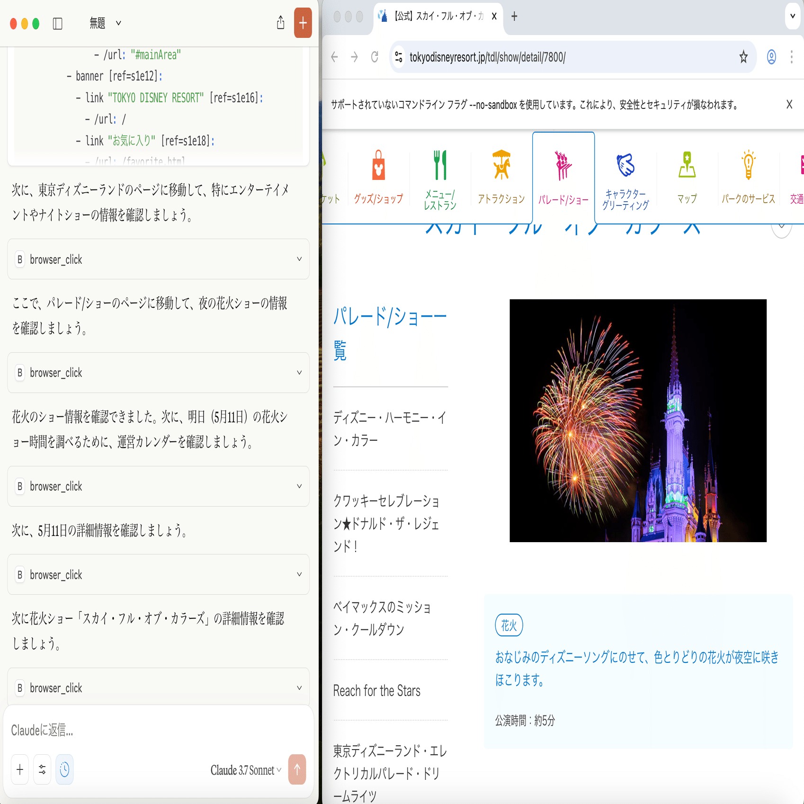This screenshot has width=804, height=804.
Task: Open the Reach for the Stars link
Action: tap(377, 691)
